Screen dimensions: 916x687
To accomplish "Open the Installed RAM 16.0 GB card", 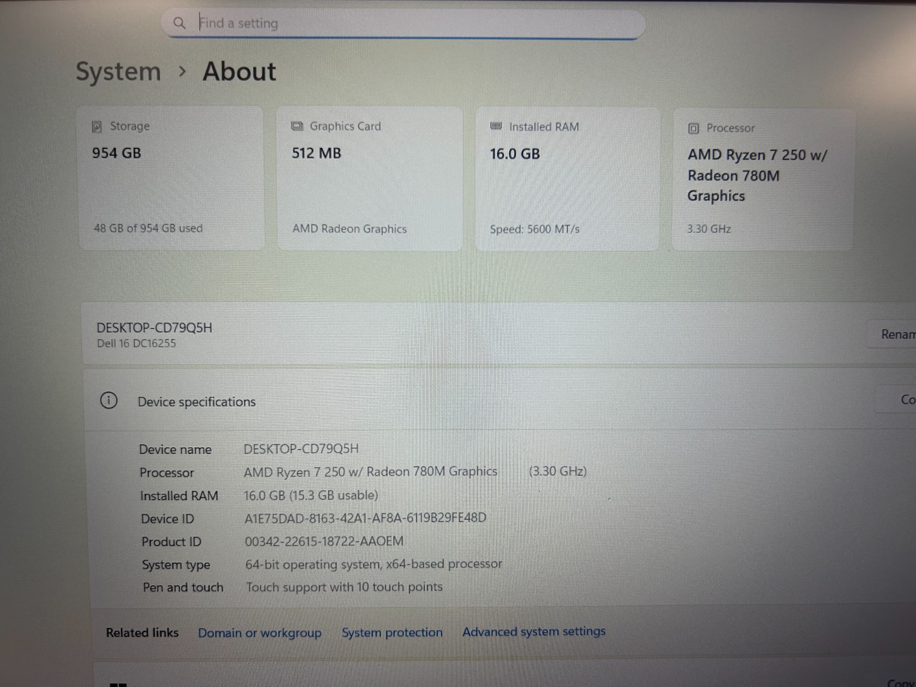I will pyautogui.click(x=567, y=179).
